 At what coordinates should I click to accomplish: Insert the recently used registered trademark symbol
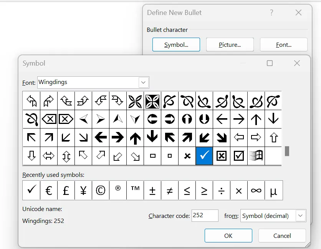[118, 190]
